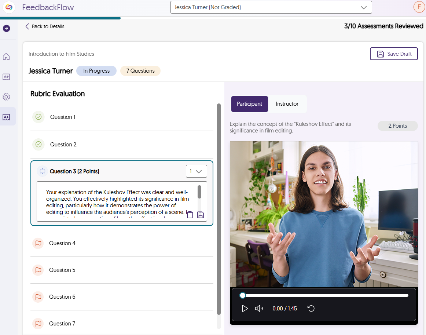Expand the Question 3 score dropdown

click(196, 171)
